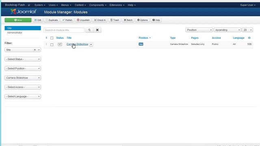
Task: Sort by Language column header
Action: tap(238, 38)
